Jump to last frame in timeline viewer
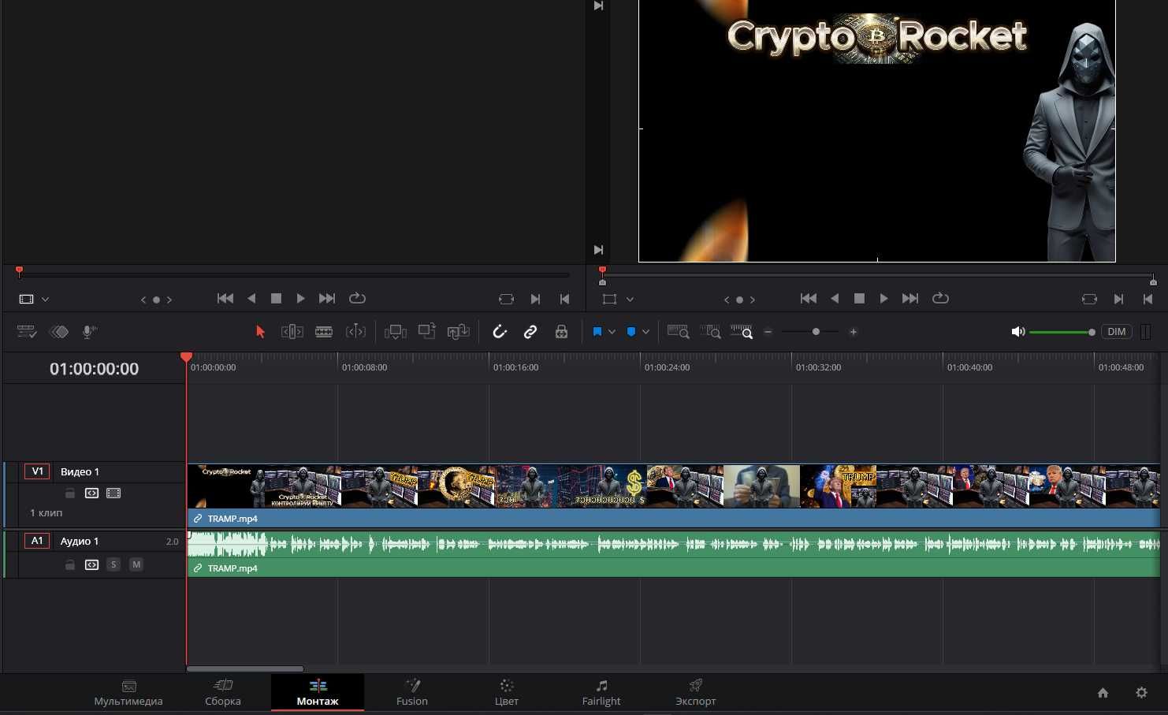The width and height of the screenshot is (1168, 715). (910, 299)
